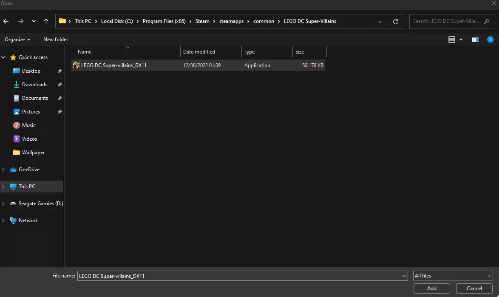This screenshot has height=297, width=499.
Task: Click the folder icon in the address bar
Action: (x=62, y=21)
